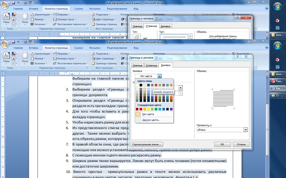Image resolution: width=286 pixels, height=178 pixels.
Task: Click the Office button in the lower Word window
Action: [5, 44]
